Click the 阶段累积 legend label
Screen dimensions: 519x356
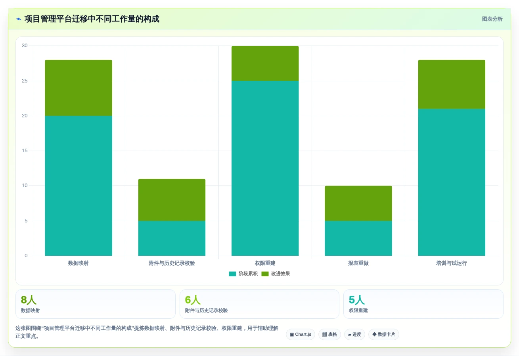point(248,274)
